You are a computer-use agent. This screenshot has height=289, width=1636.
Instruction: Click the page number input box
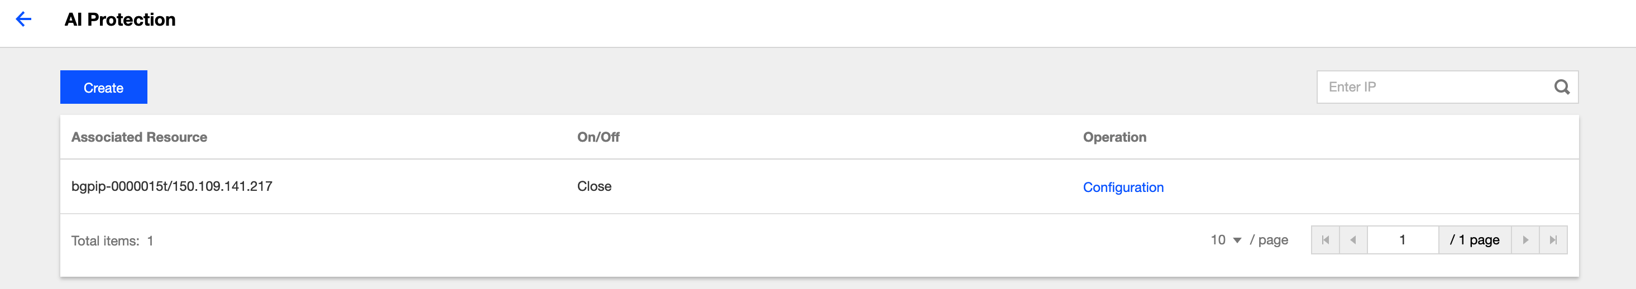pos(1402,240)
